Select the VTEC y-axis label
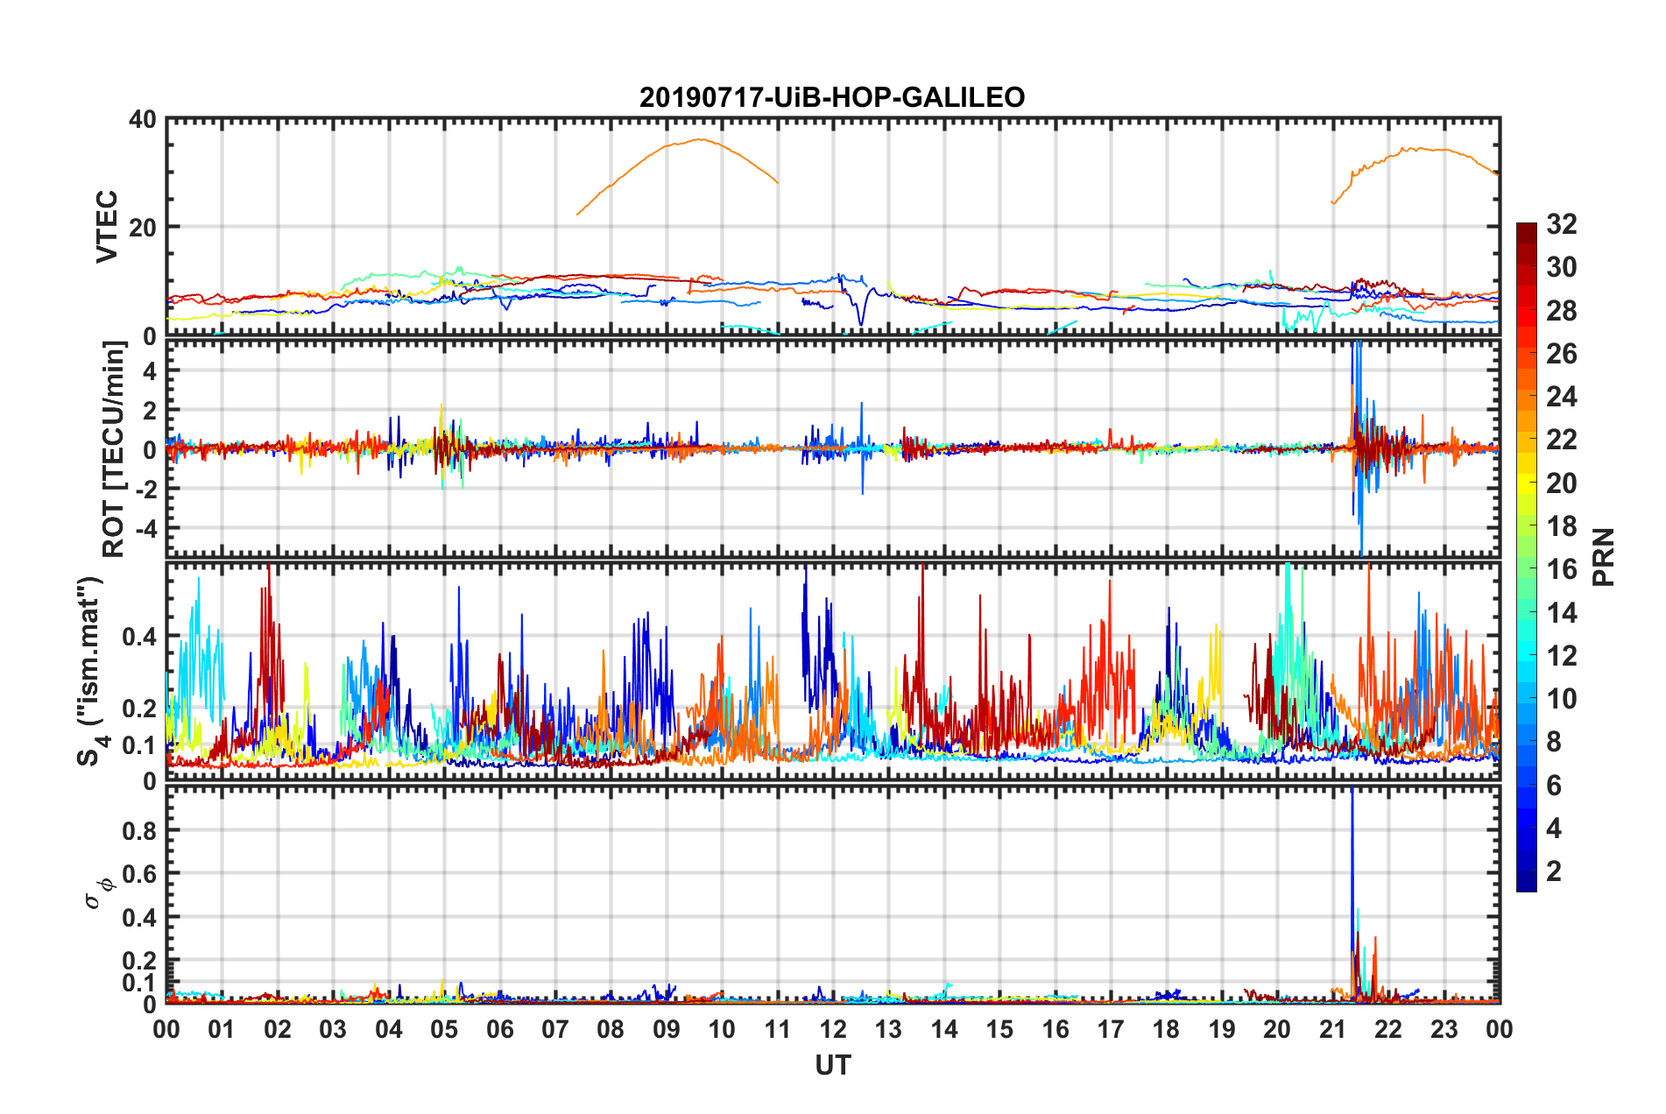The image size is (1666, 1114). 107,226
